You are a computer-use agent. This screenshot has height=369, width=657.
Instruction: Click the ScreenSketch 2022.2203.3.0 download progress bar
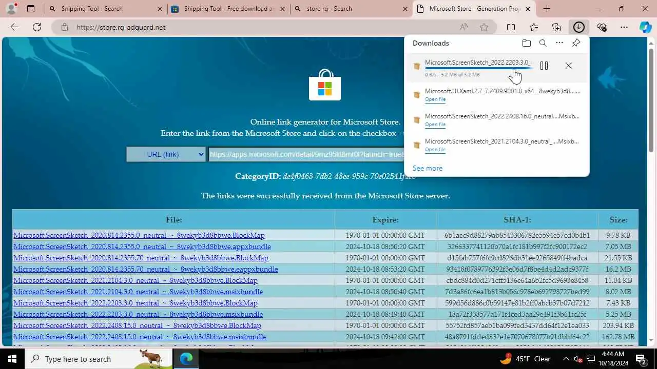pyautogui.click(x=478, y=68)
